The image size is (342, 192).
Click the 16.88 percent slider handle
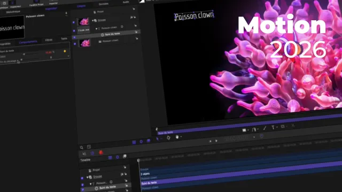pyautogui.click(x=24, y=54)
